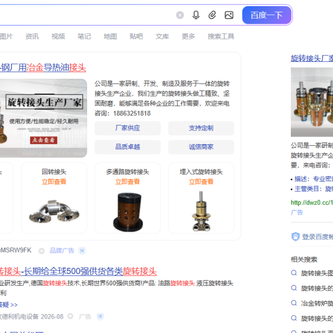The image size is (333, 333).
Task: Open the 钢厂用冶金导热油接头 result title
Action: point(43,68)
